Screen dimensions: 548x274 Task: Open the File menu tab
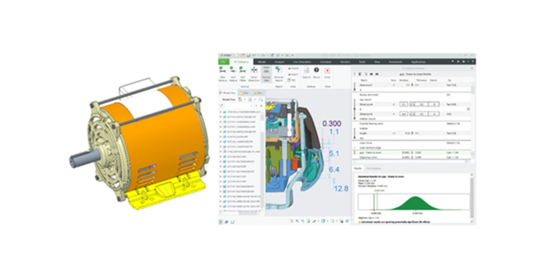click(223, 61)
